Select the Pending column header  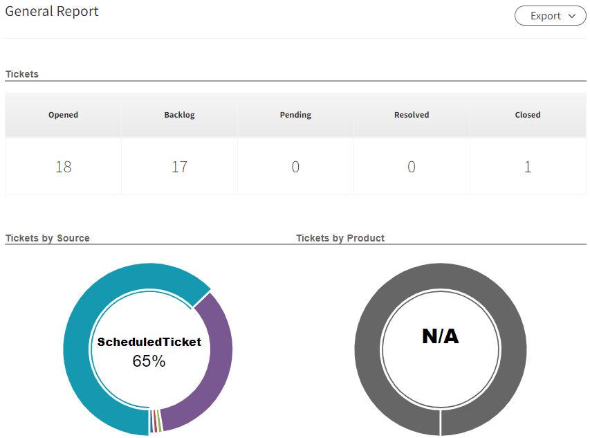pos(295,115)
